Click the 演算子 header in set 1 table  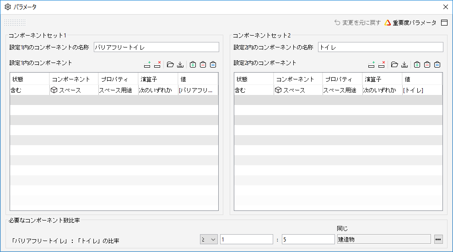[x=158, y=79]
